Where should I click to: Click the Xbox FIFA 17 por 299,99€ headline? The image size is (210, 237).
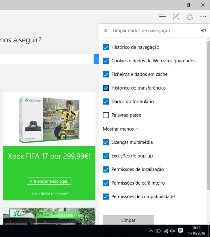[x=49, y=156]
